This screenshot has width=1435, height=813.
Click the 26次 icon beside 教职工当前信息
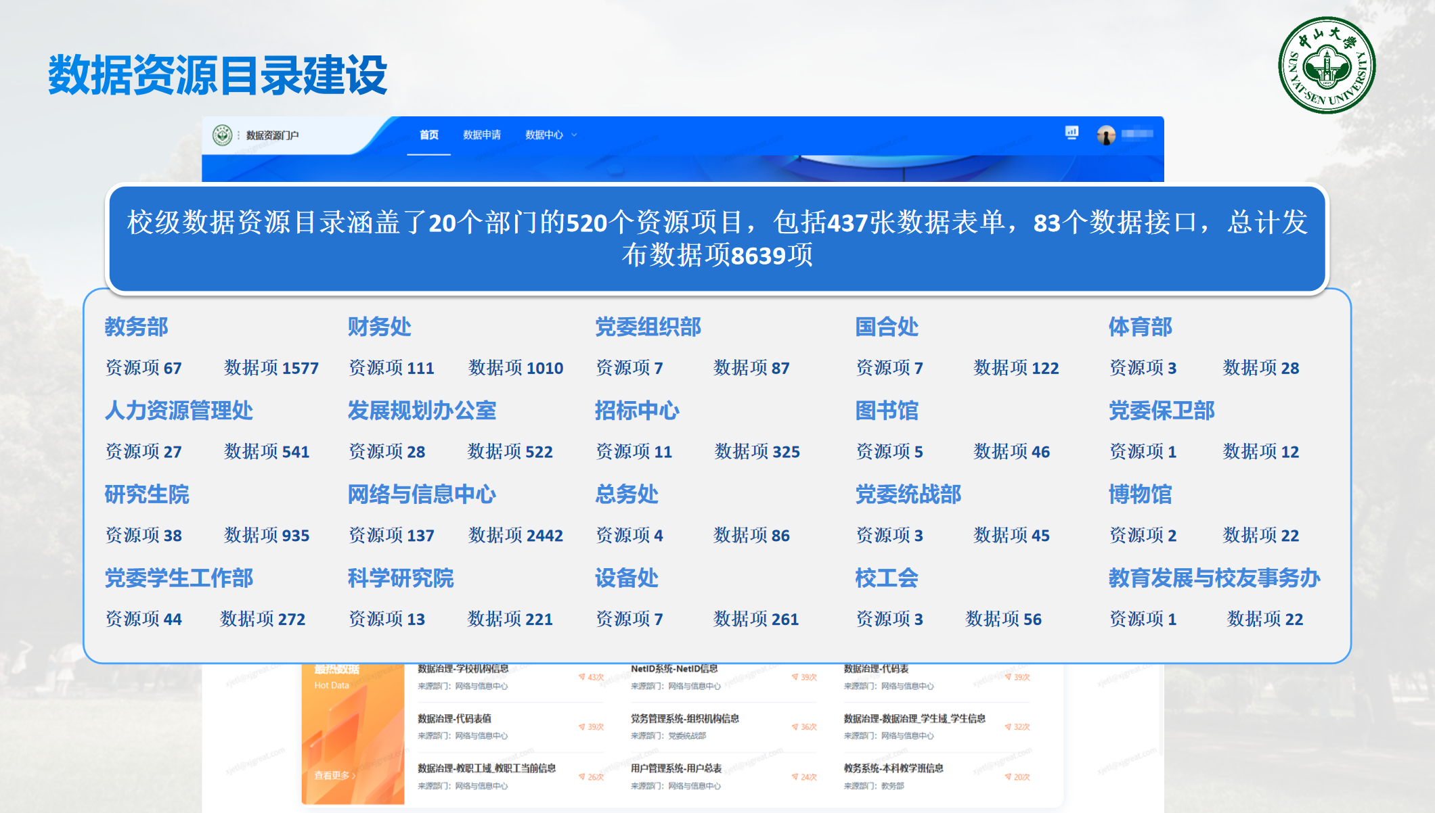pos(581,777)
